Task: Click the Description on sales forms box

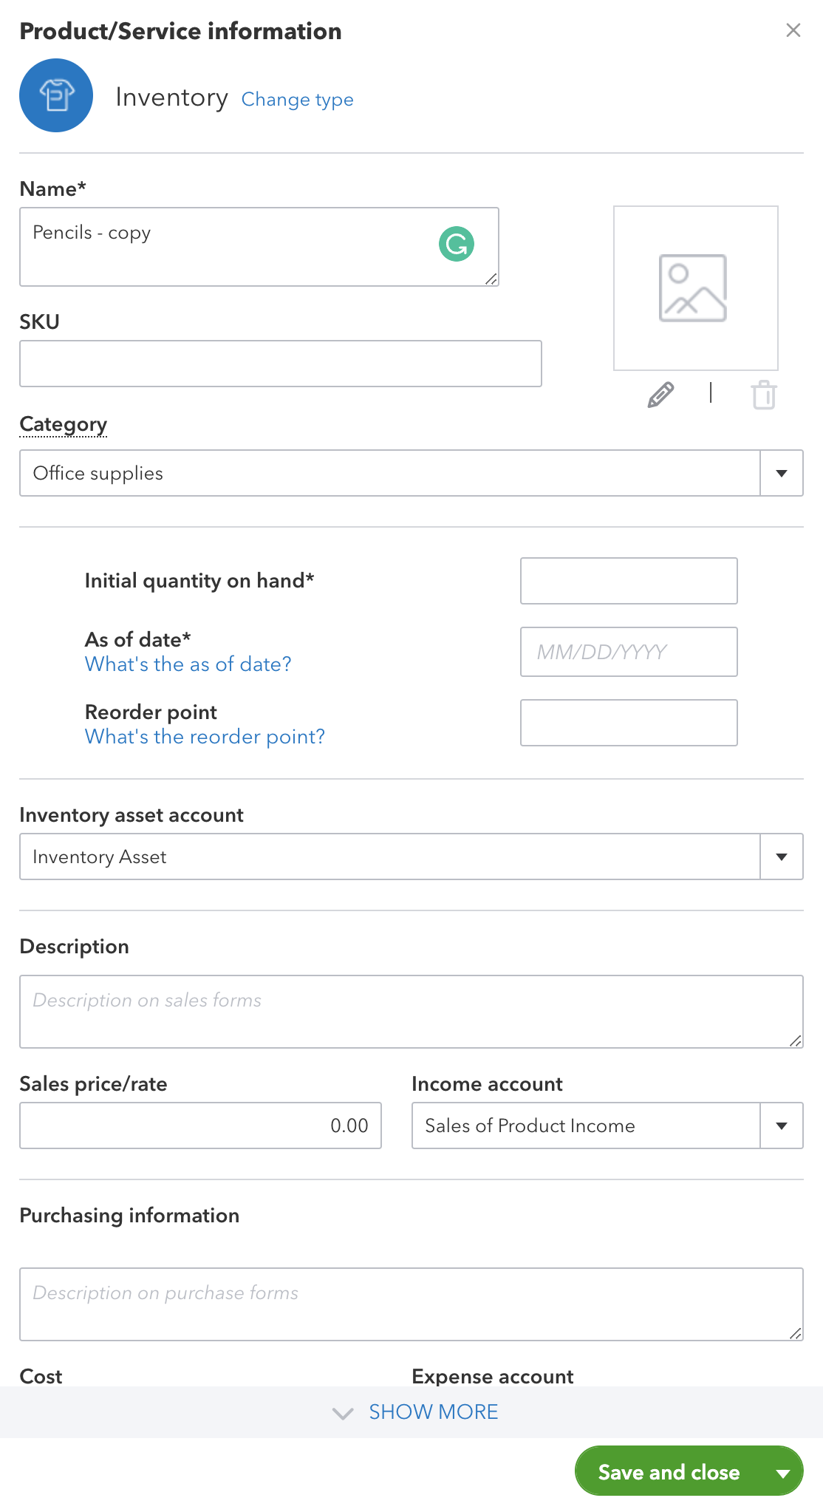Action: (411, 1011)
